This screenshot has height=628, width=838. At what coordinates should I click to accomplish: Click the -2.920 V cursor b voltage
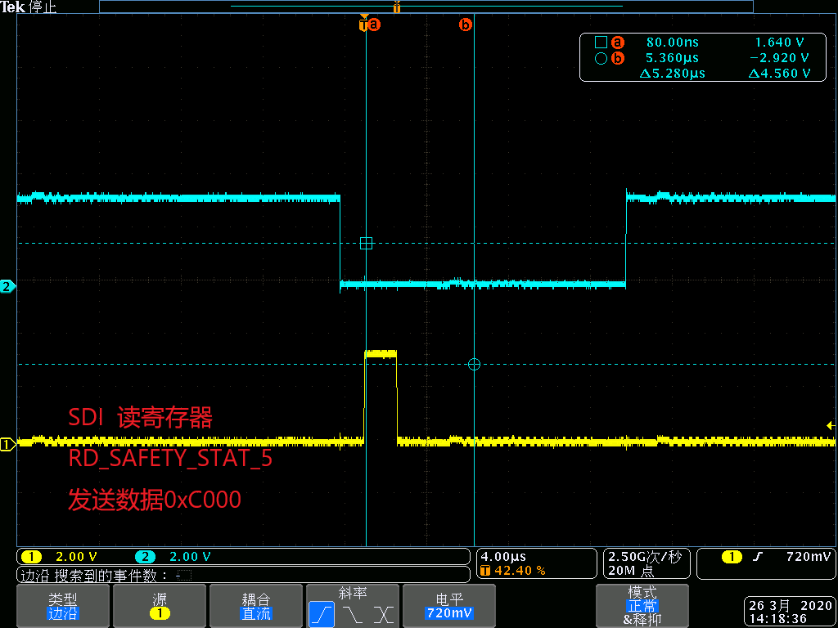point(779,58)
